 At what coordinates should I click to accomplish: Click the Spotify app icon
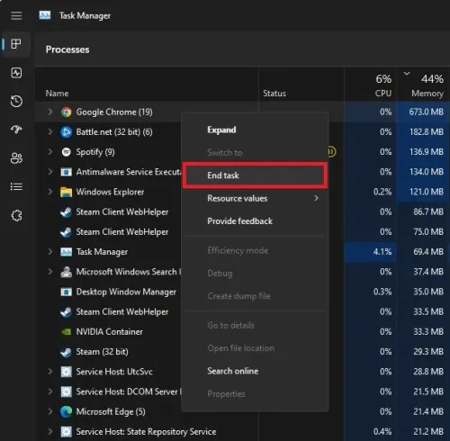[66, 152]
